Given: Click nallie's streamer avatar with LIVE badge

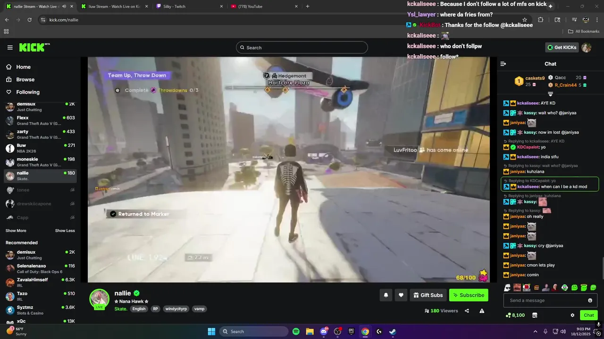Looking at the screenshot, I should (99, 299).
